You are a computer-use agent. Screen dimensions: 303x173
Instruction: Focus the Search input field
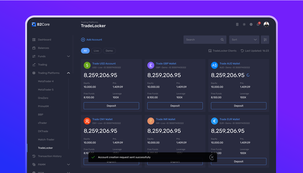pos(205,40)
